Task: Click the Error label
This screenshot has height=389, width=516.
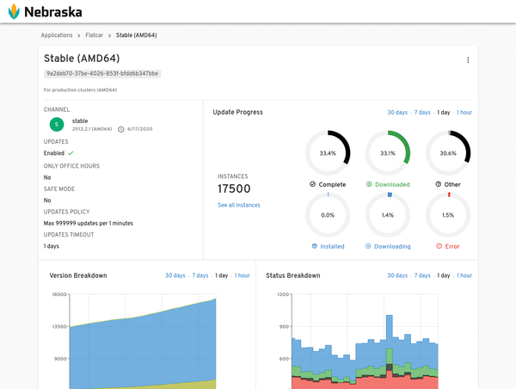Action: click(x=452, y=246)
